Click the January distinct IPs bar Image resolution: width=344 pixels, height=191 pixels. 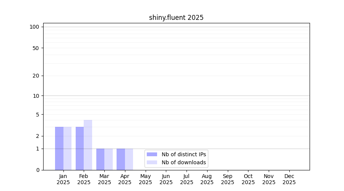pos(59,148)
